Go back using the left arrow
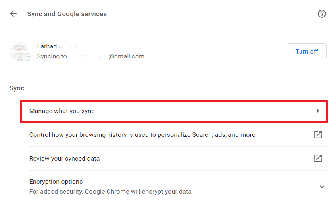The image size is (336, 209). coord(13,14)
